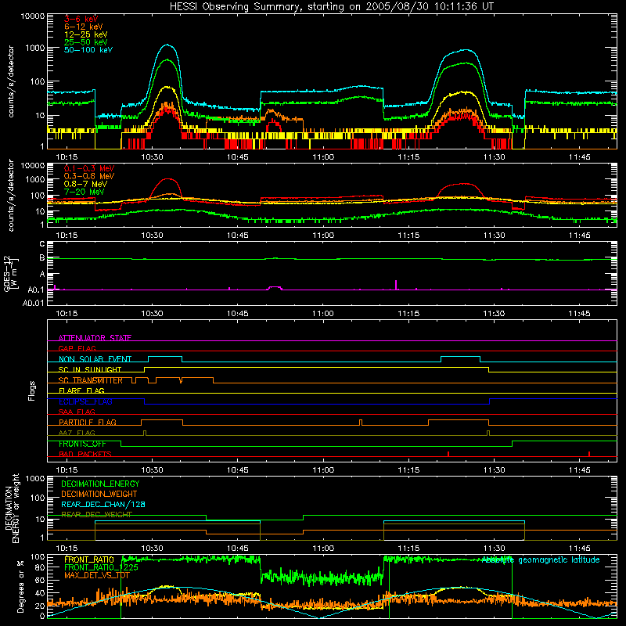This screenshot has width=626, height=626.
Task: Click the SC_TRANSMITTER flag label
Action: [91, 380]
